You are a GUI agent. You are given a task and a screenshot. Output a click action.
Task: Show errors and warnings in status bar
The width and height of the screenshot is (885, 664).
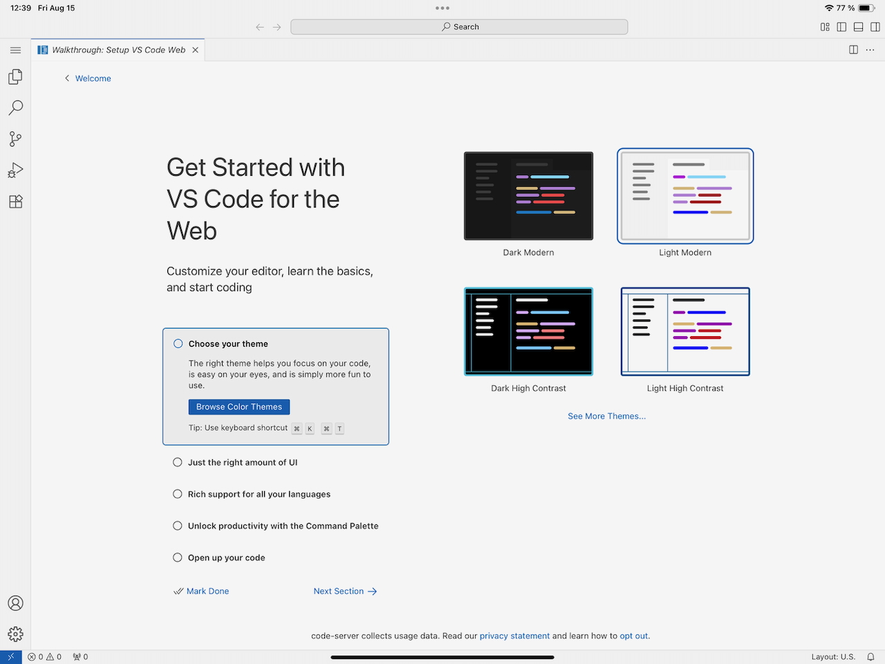point(45,656)
